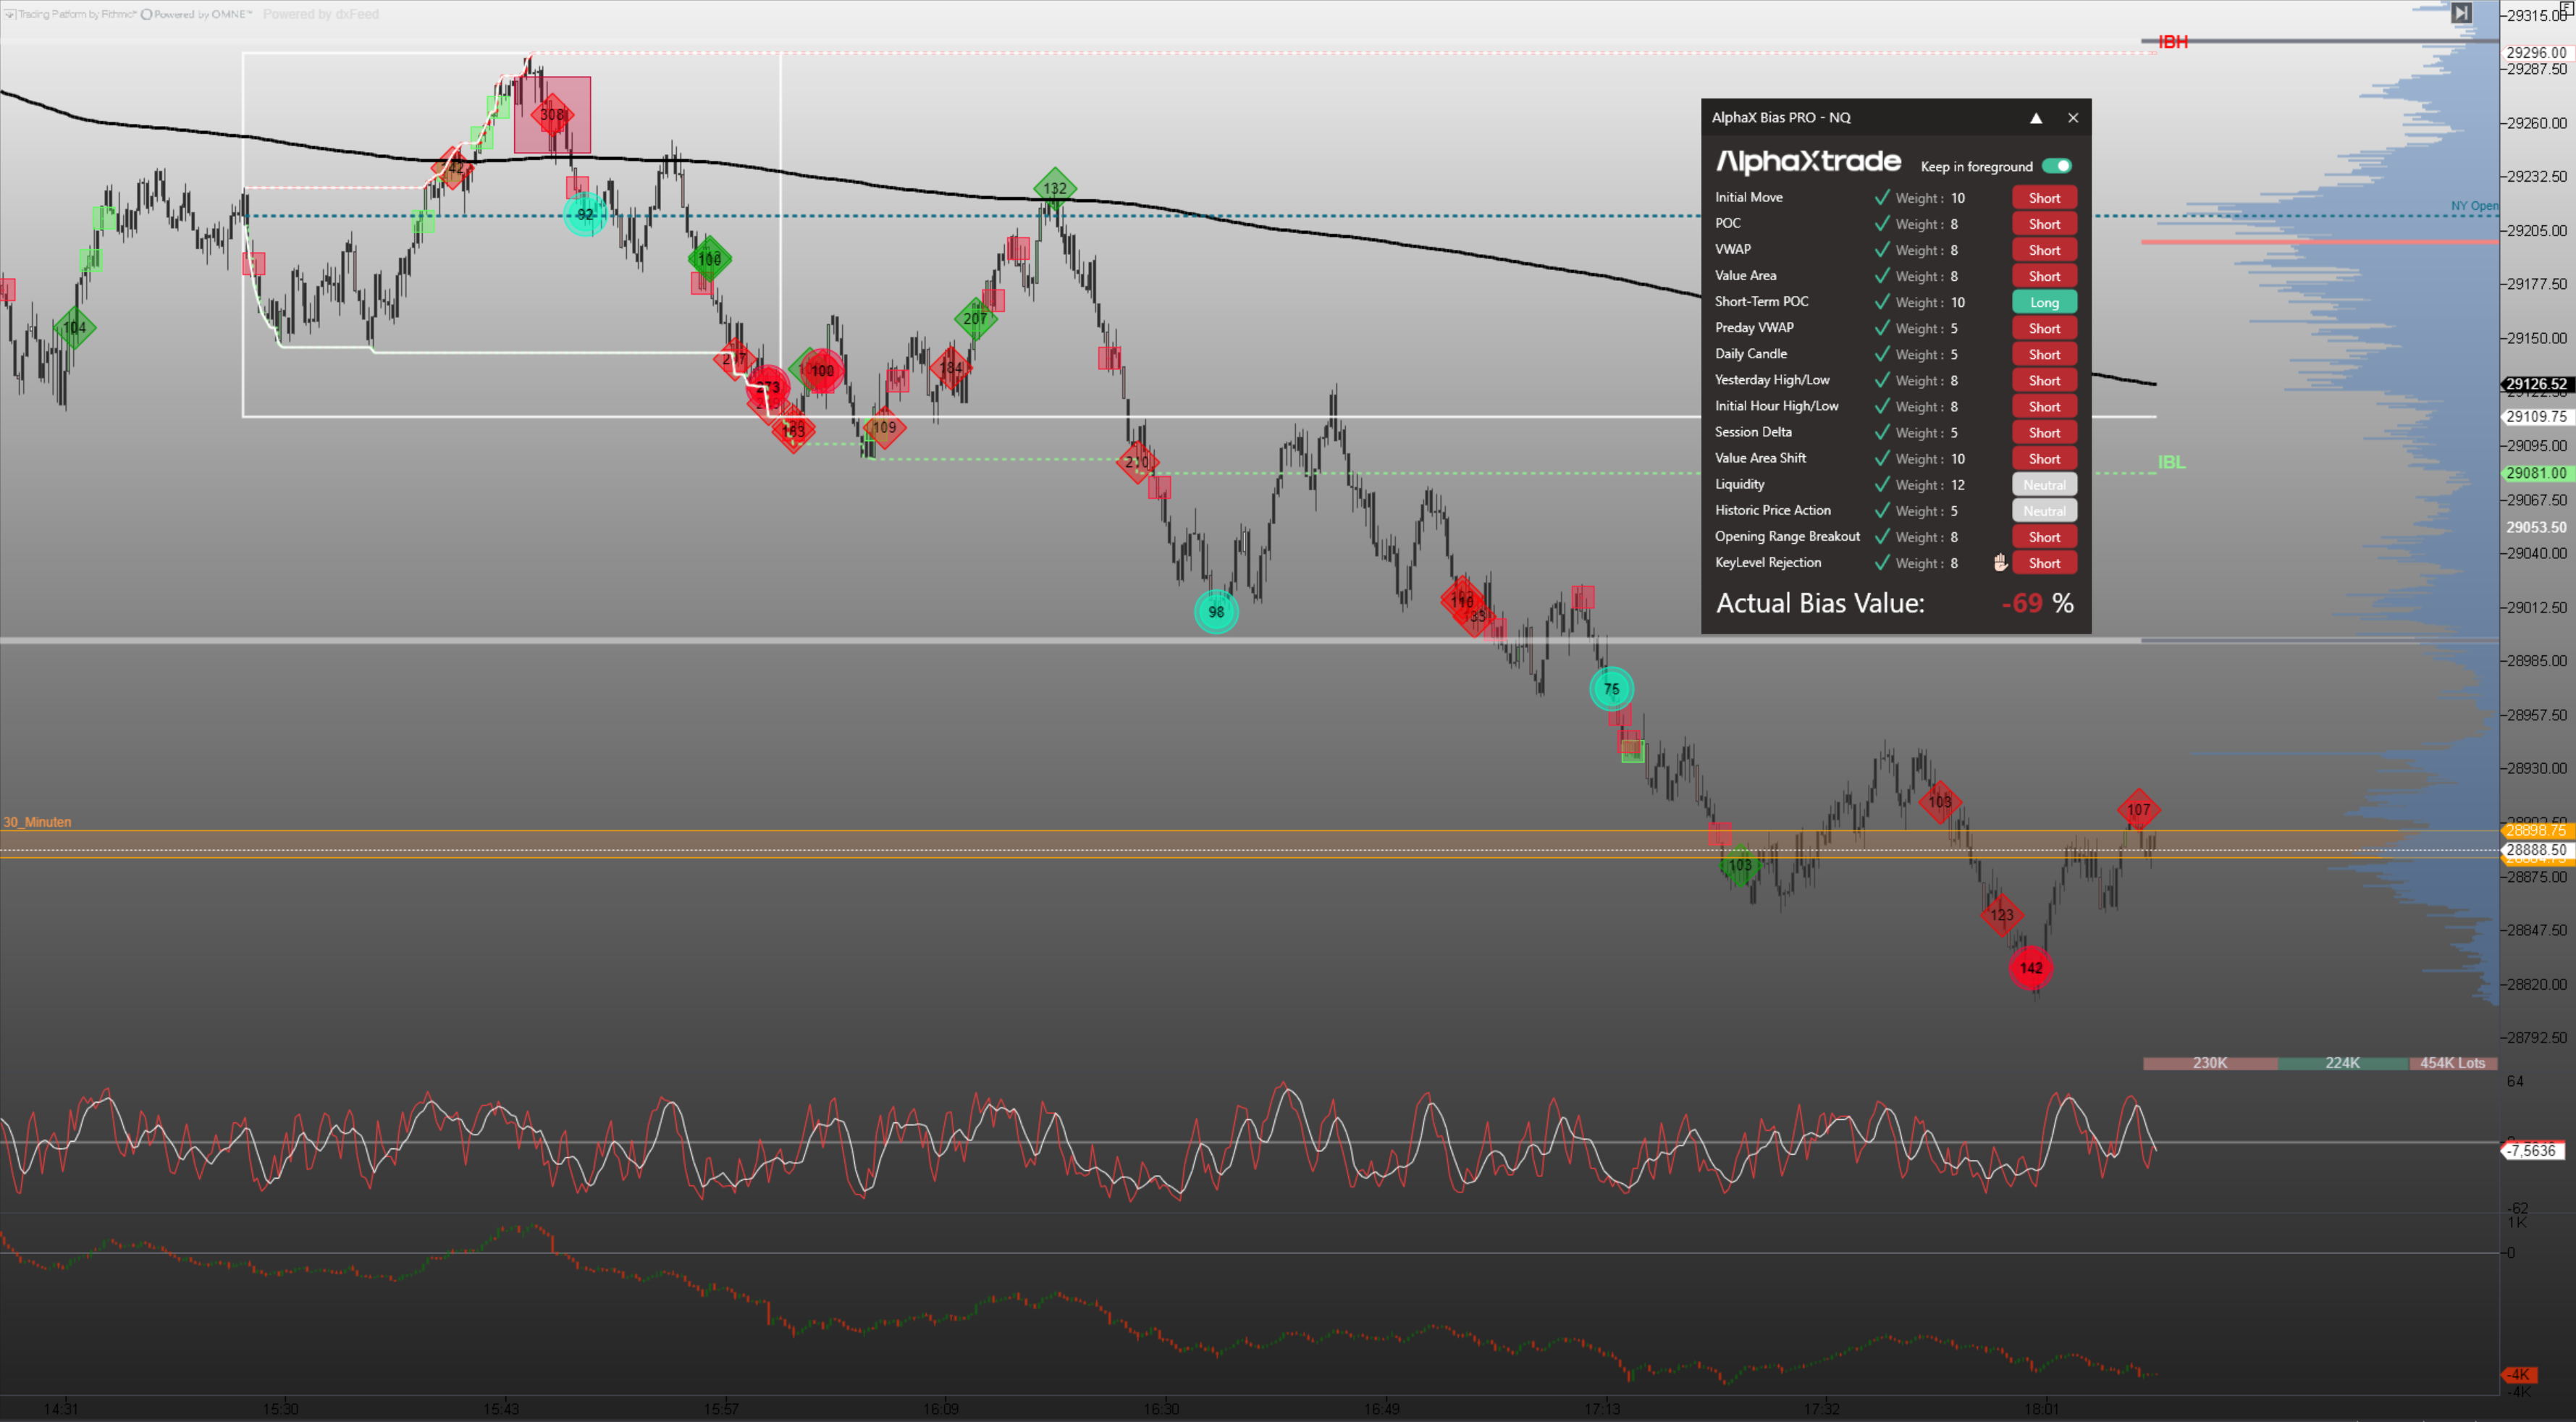This screenshot has height=1422, width=2576.
Task: Click the red 142 circle marker on chart
Action: 2031,967
